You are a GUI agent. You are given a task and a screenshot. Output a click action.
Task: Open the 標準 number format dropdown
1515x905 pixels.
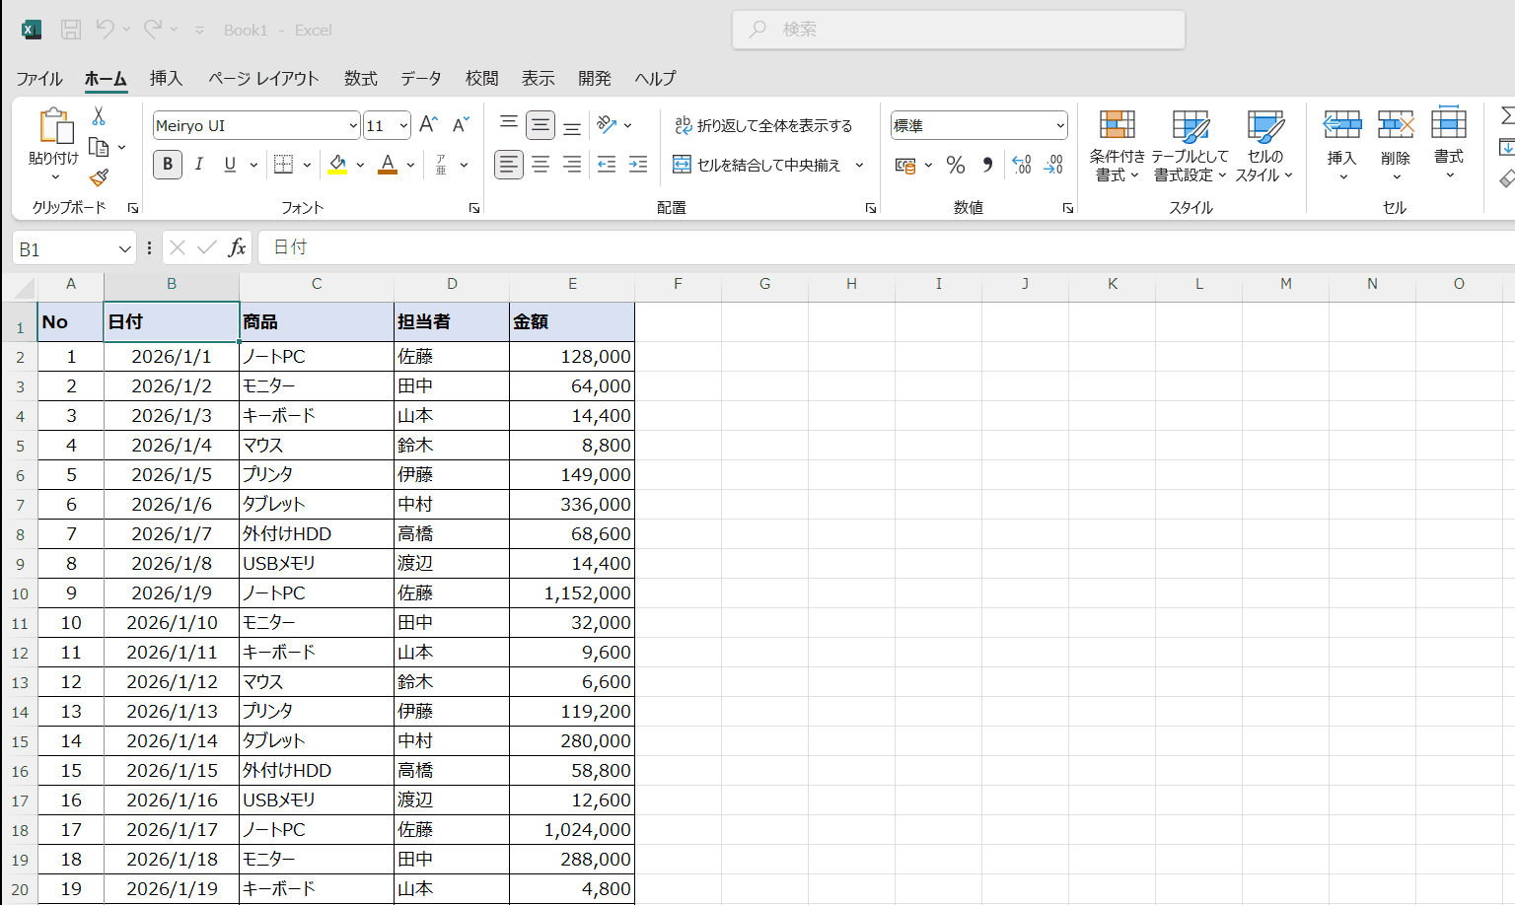point(1060,125)
